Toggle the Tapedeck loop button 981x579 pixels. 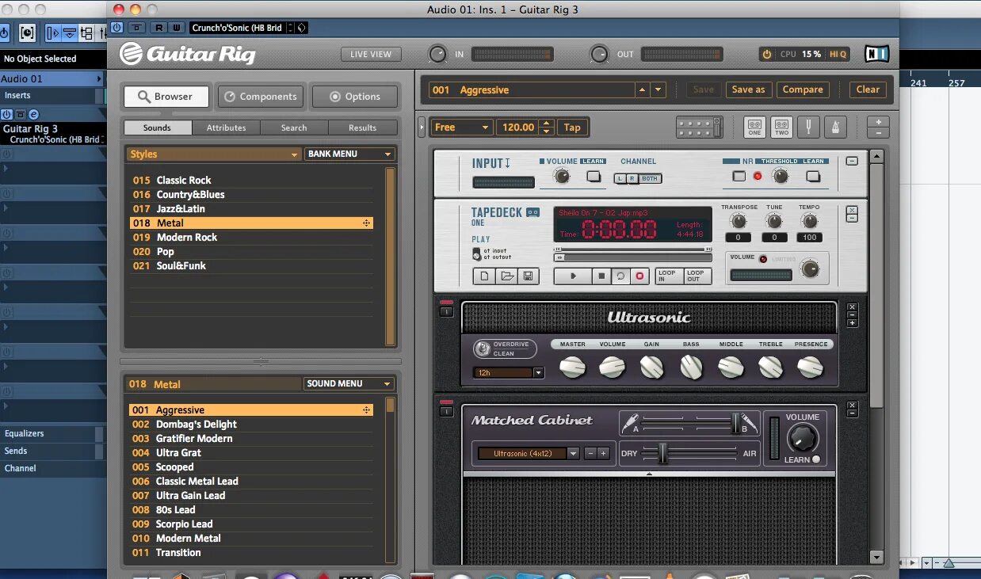[620, 276]
